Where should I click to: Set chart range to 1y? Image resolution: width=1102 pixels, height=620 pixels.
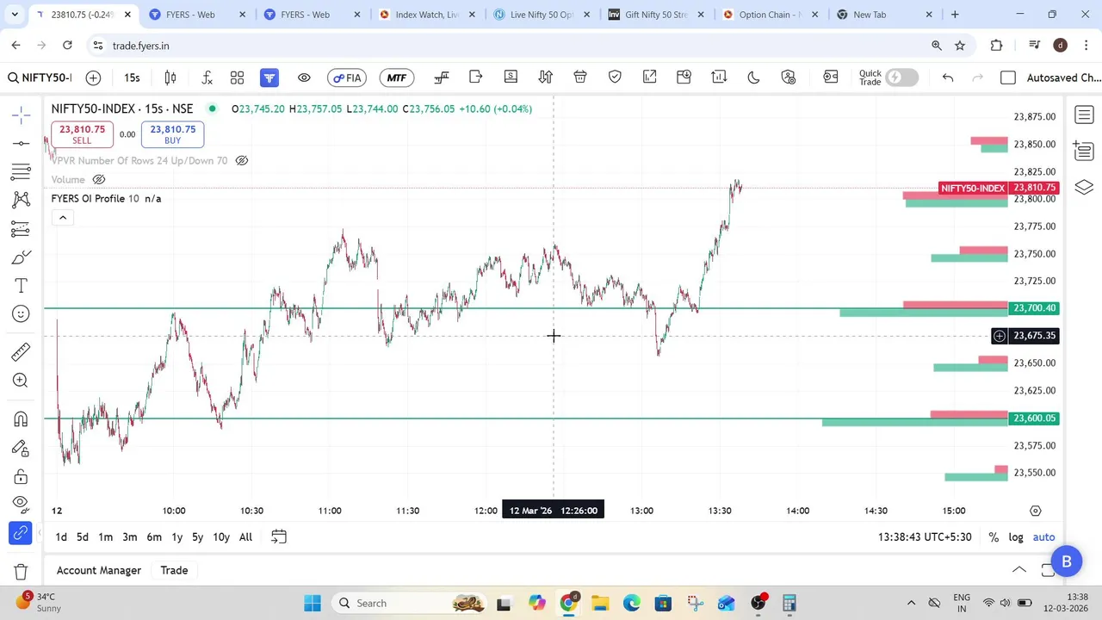176,537
